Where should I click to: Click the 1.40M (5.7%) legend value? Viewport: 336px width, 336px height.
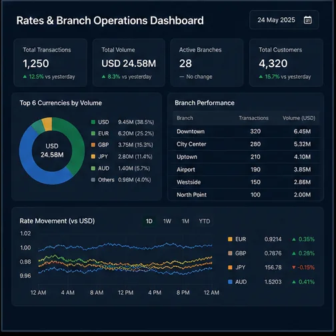[134, 168]
